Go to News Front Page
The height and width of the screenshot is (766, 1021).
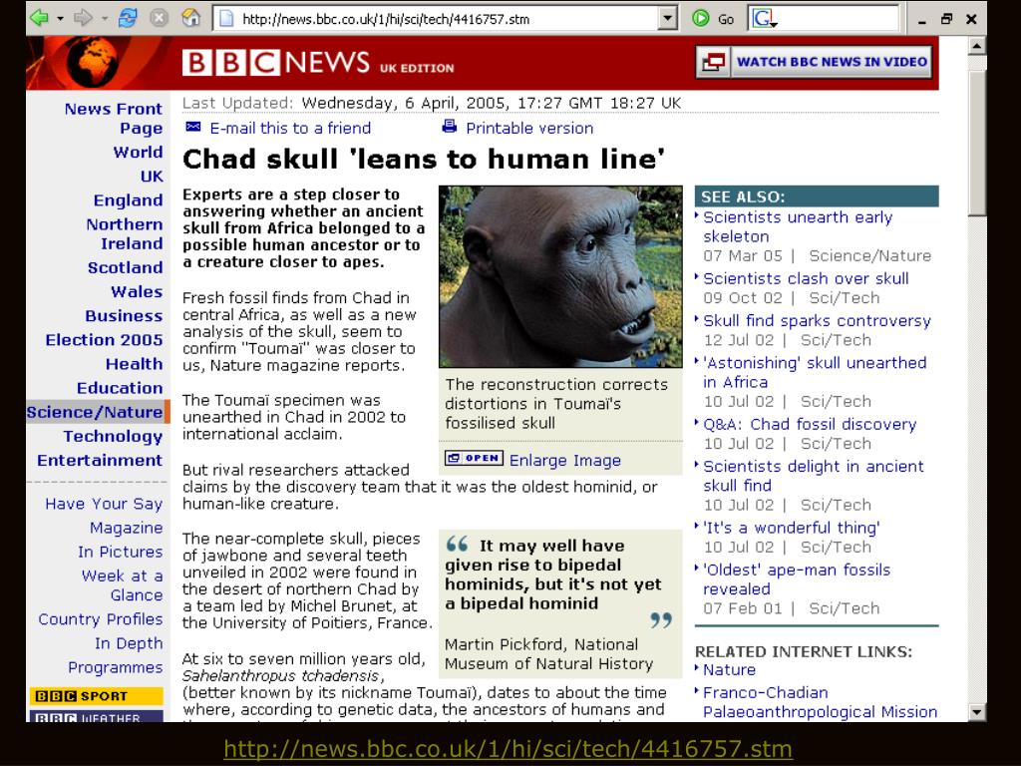114,119
